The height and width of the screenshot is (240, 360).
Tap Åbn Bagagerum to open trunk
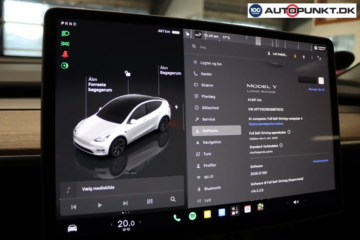tap(170, 70)
